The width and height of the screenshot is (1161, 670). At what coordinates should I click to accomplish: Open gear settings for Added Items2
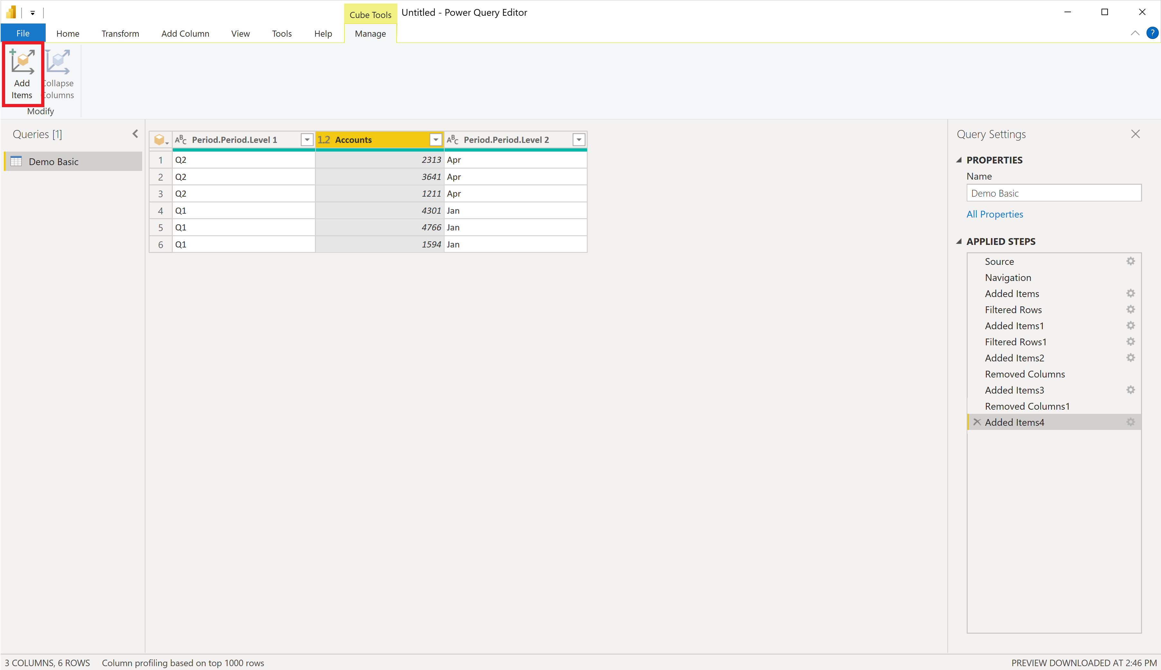1130,358
